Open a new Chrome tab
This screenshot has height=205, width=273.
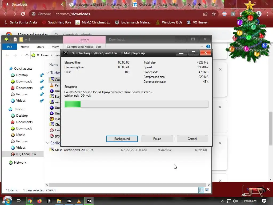199,5
